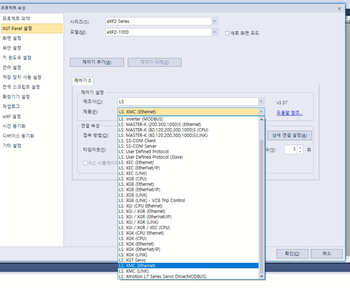Open 작업로그 in sidebar
Screen dimensions: 350x288
click(11, 106)
